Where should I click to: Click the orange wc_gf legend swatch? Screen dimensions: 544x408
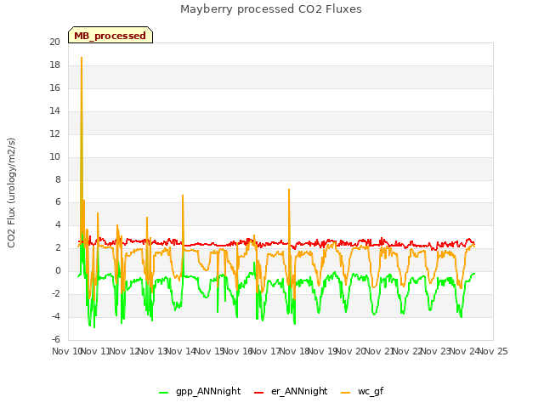click(x=346, y=393)
